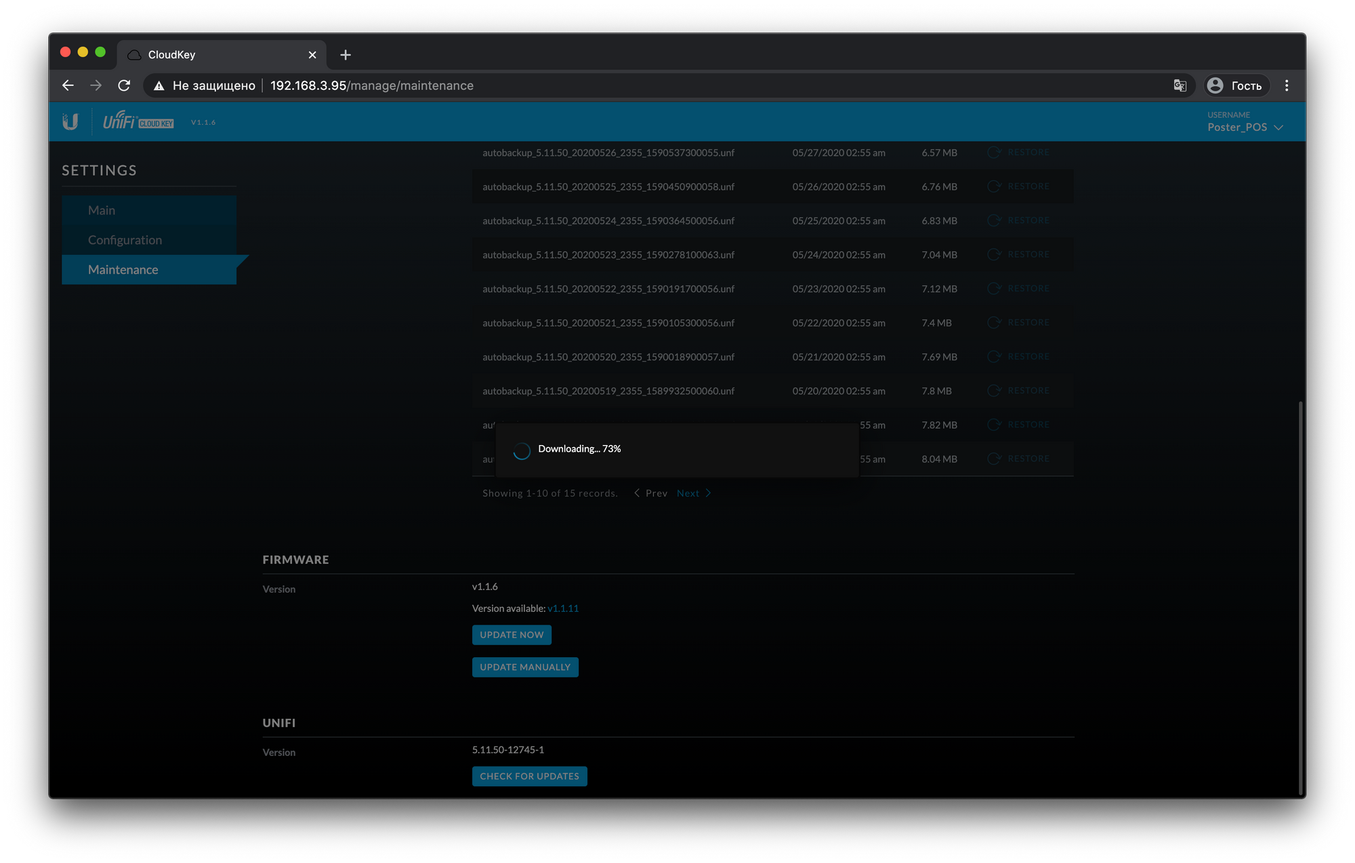
Task: Go back with browser back arrow
Action: tap(68, 85)
